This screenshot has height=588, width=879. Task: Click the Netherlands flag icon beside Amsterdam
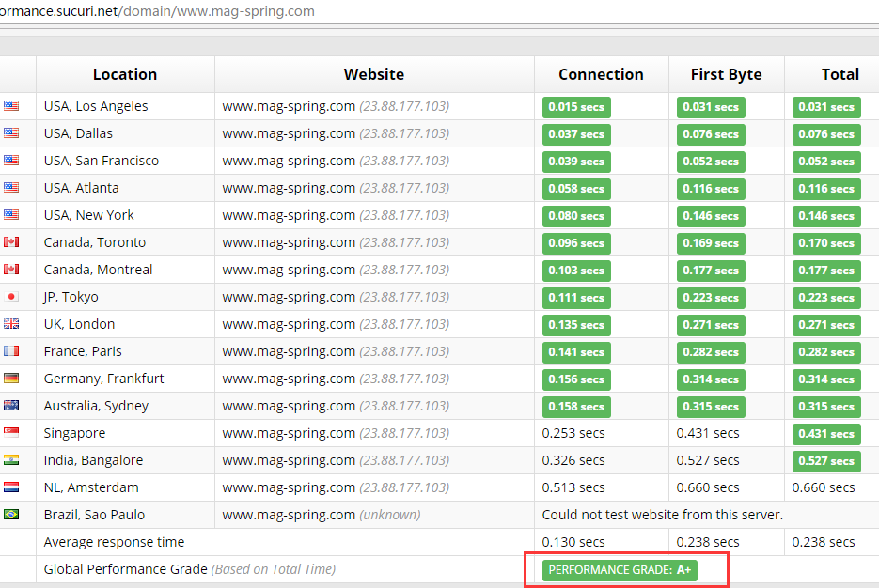[x=11, y=487]
